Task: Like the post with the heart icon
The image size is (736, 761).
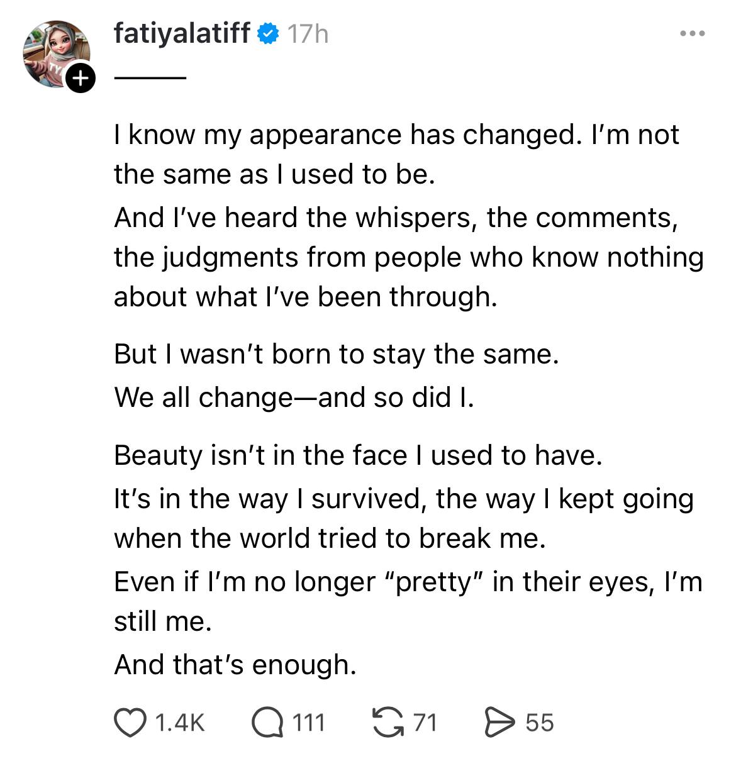Action: [130, 722]
